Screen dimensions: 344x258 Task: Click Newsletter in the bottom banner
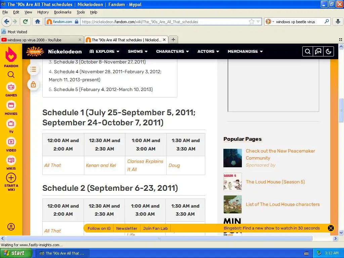[x=127, y=228]
